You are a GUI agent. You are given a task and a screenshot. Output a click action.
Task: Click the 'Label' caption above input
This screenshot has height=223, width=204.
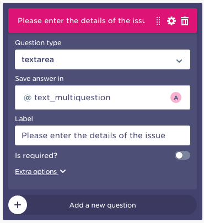24,119
